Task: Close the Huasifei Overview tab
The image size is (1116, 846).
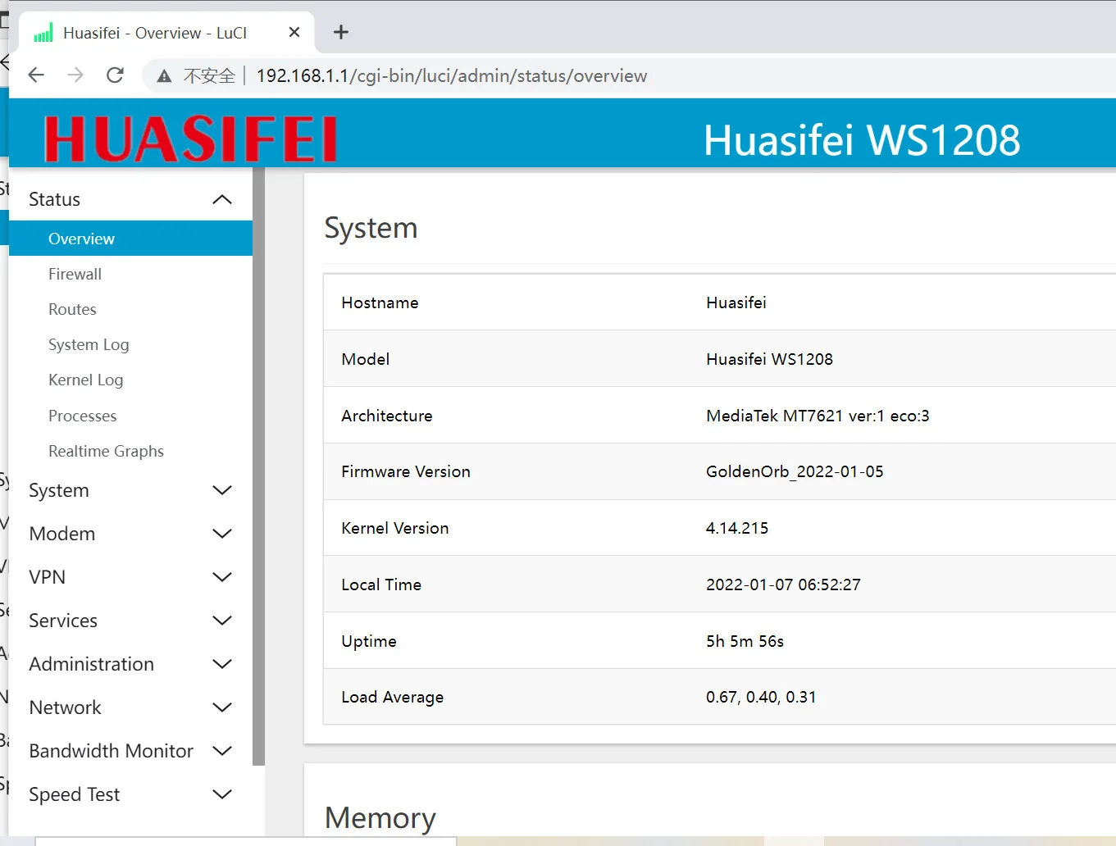Action: coord(294,32)
